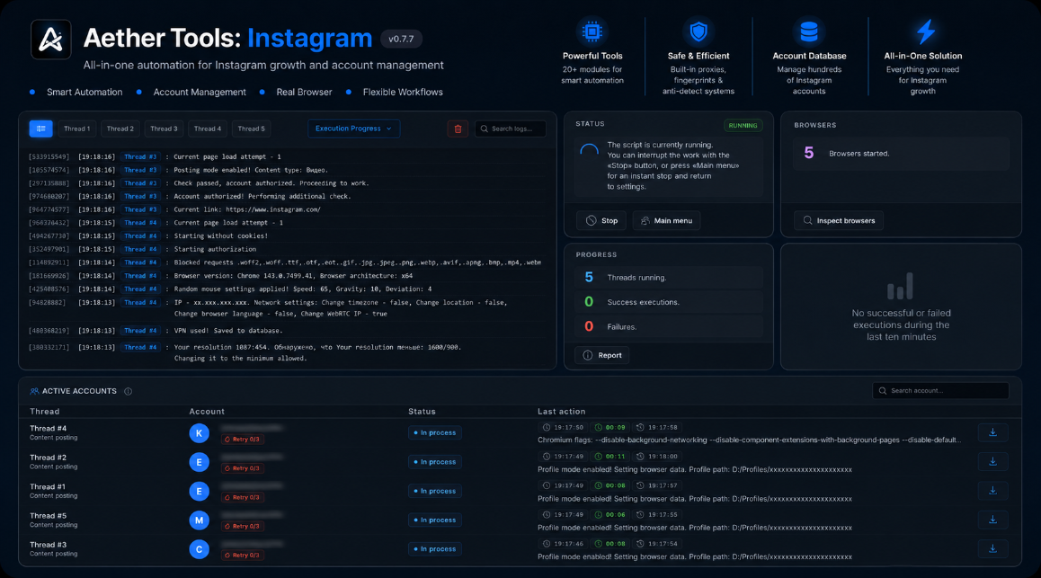Click the running spinner icon in Status
Screen dimensions: 1041x578
(589, 152)
